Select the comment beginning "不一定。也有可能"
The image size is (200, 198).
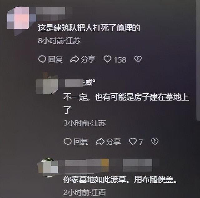click(x=126, y=103)
